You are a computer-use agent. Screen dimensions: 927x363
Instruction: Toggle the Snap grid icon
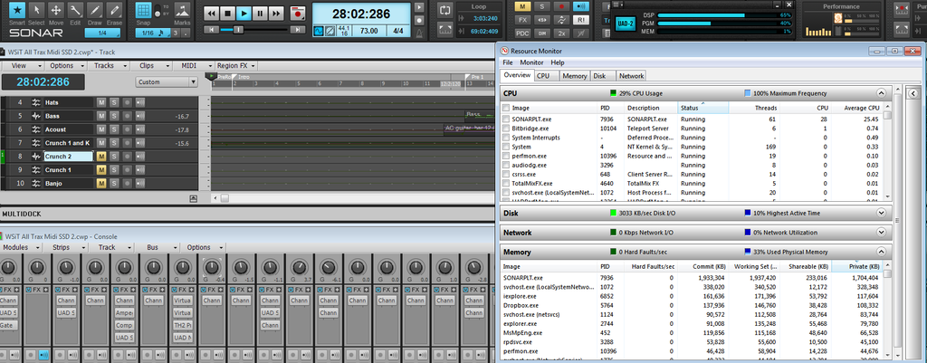coord(143,11)
